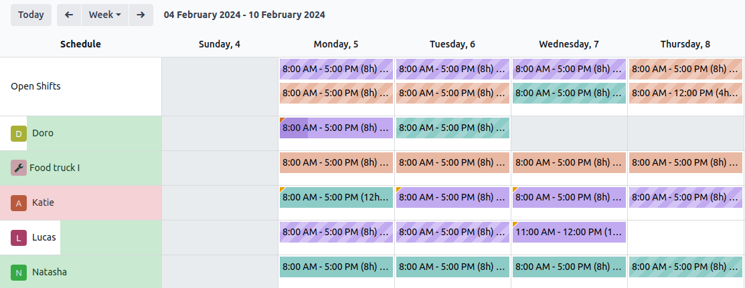Open Lucas's Wednesday 11:00 AM shift
Viewport: 745px width, 288px height.
pos(569,232)
